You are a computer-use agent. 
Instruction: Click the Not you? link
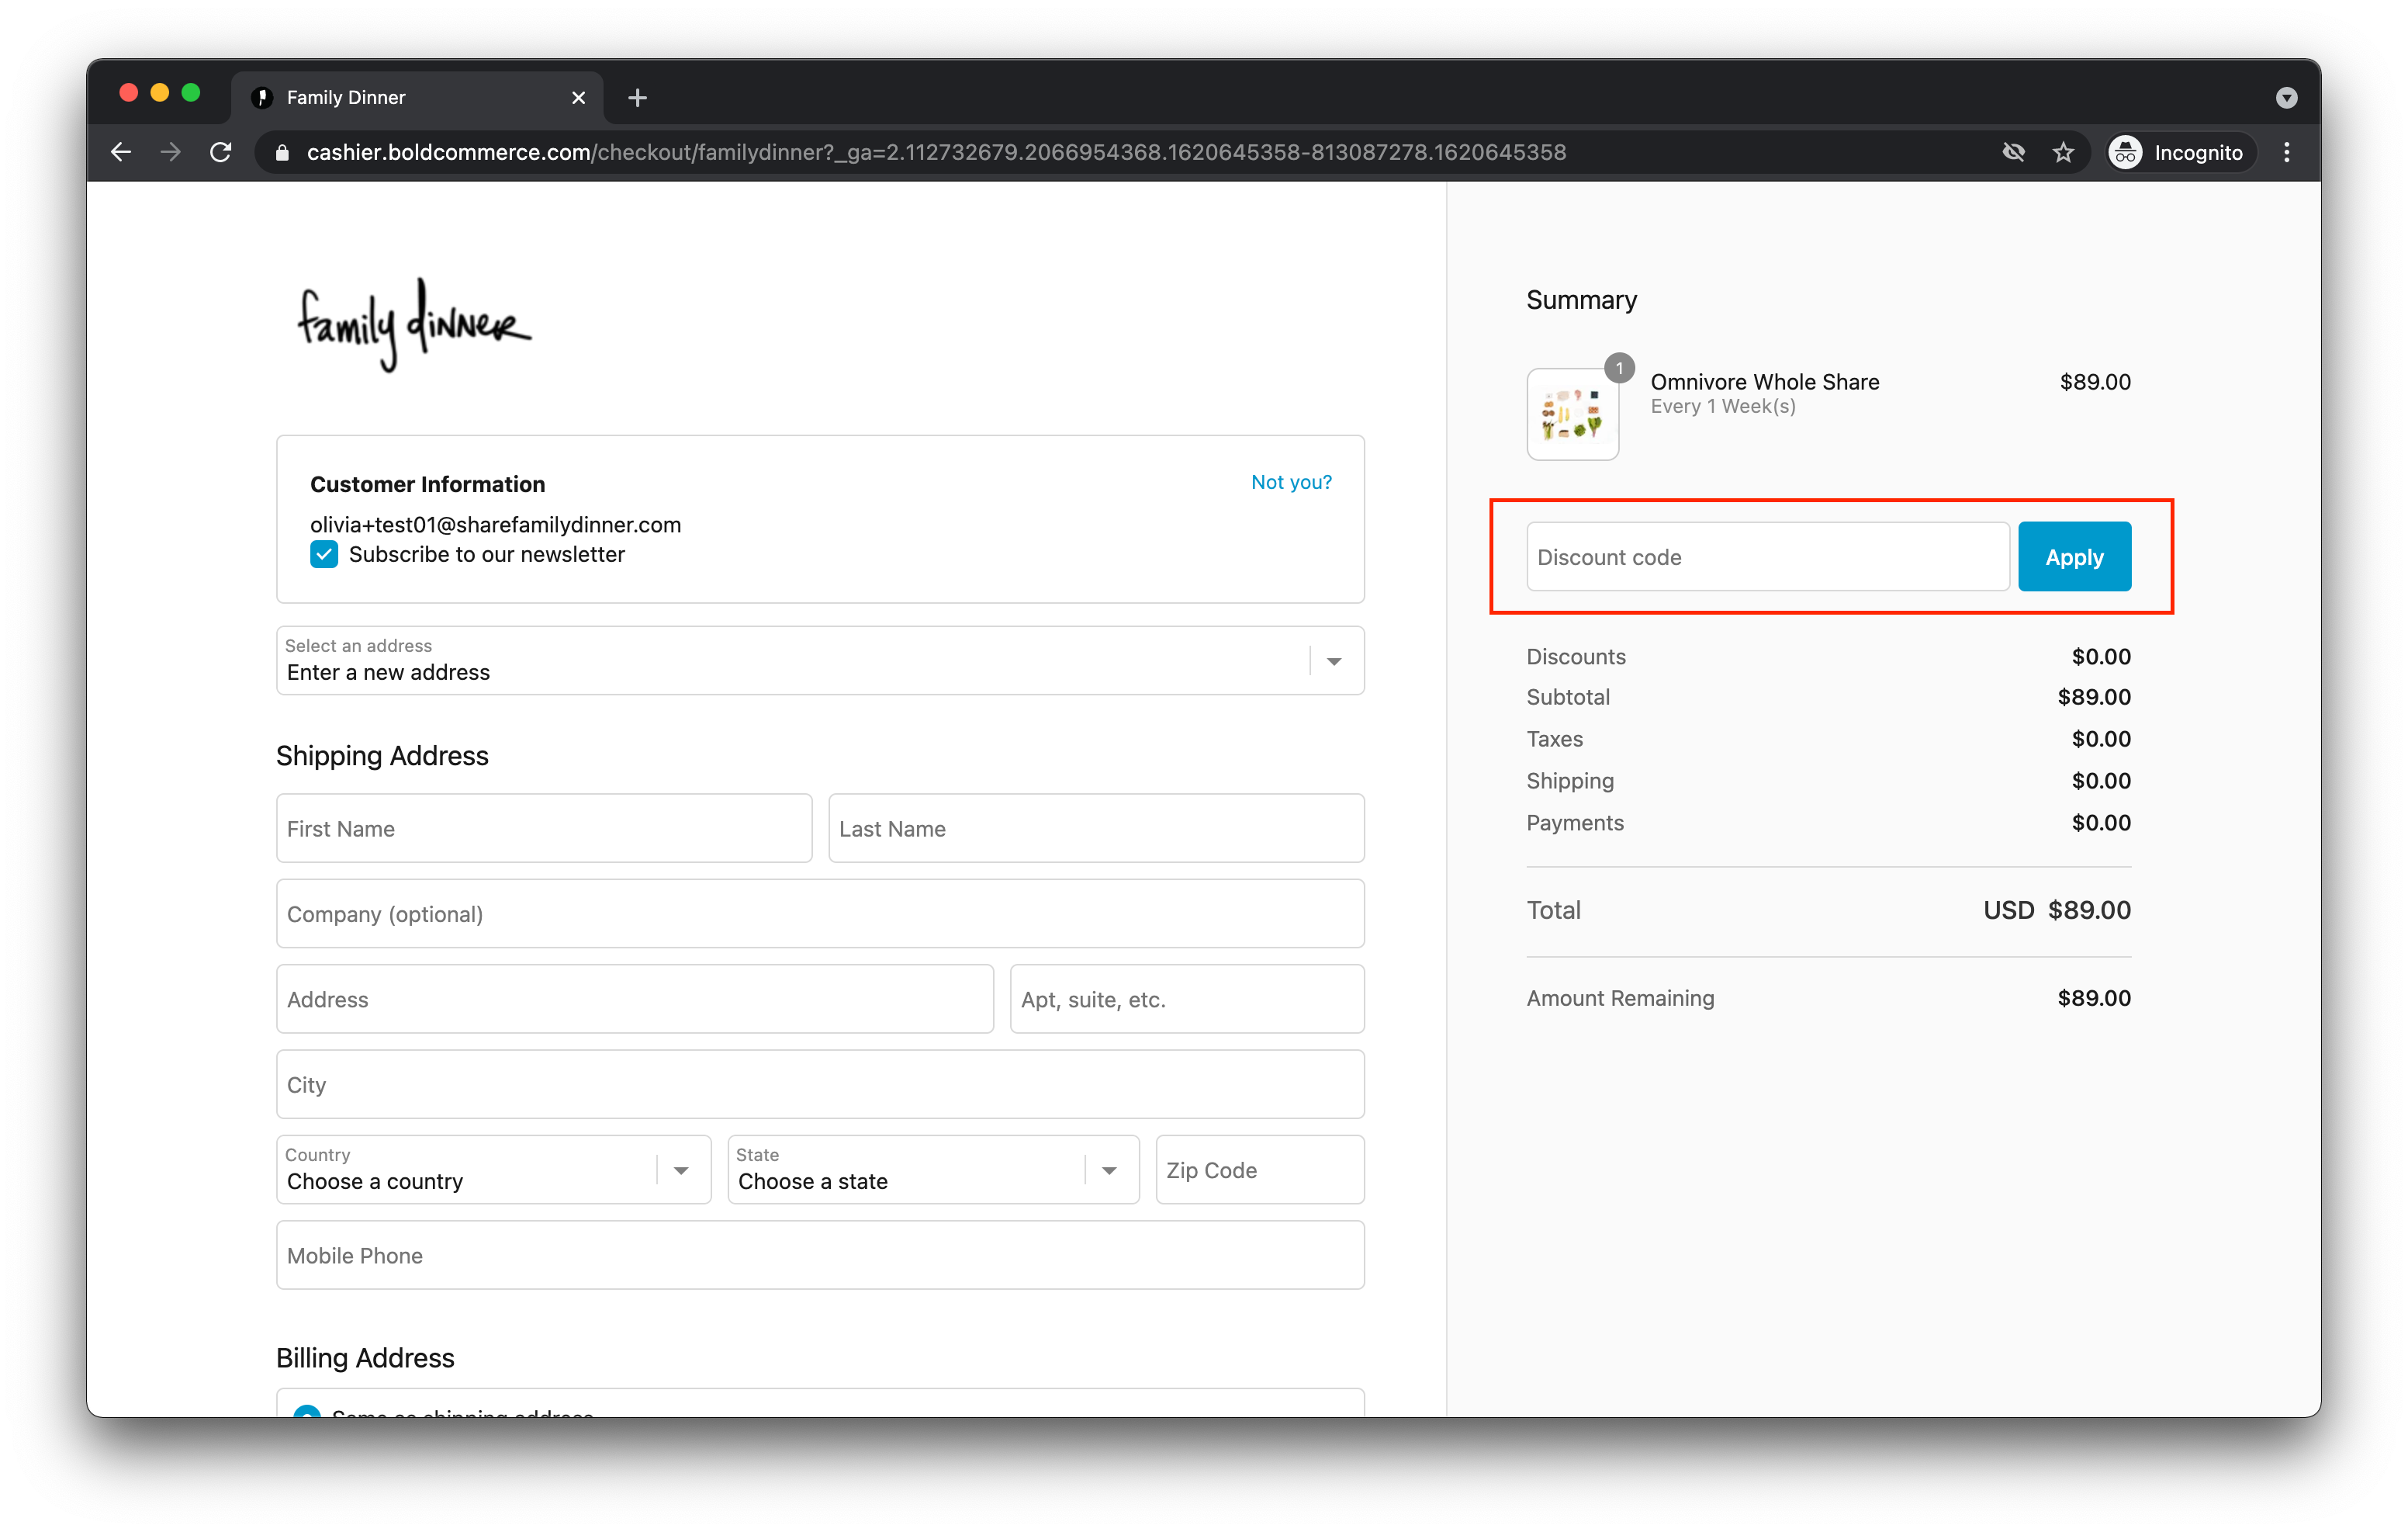click(x=1291, y=482)
